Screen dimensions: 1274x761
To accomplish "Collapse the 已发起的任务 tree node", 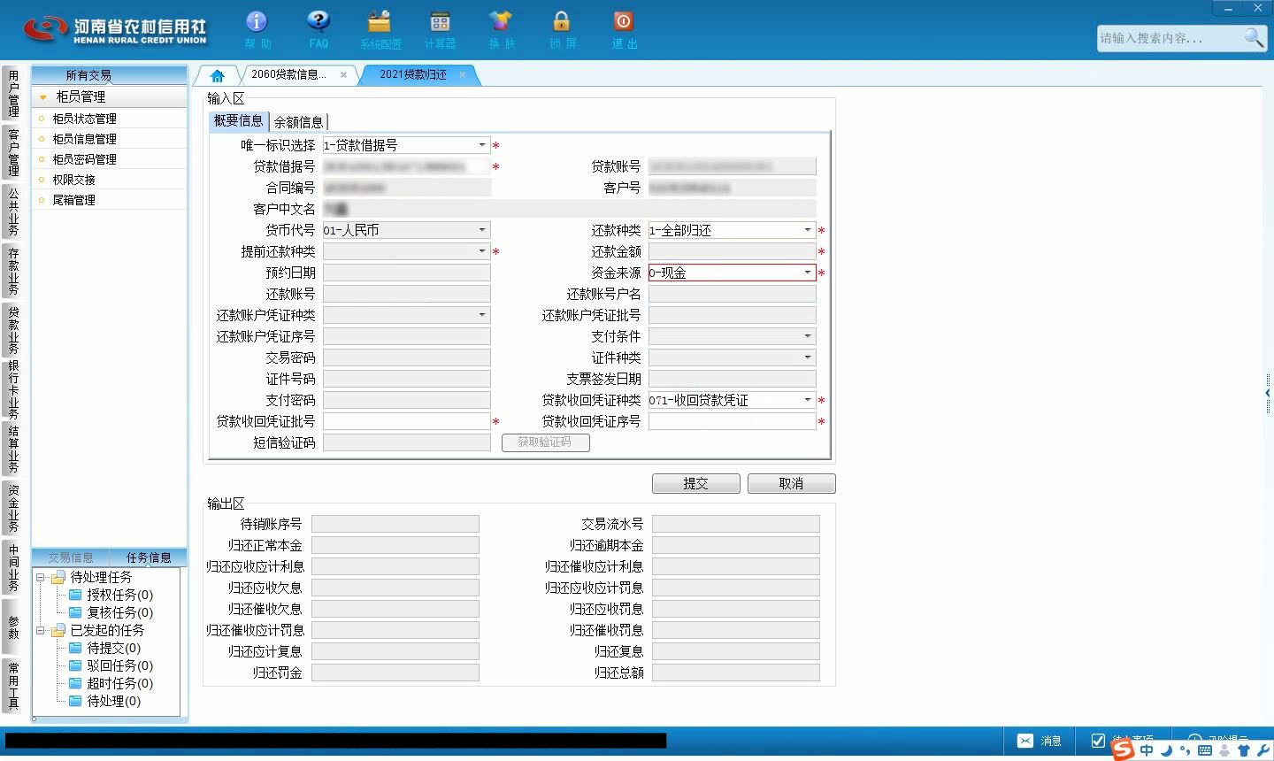I will tap(41, 630).
